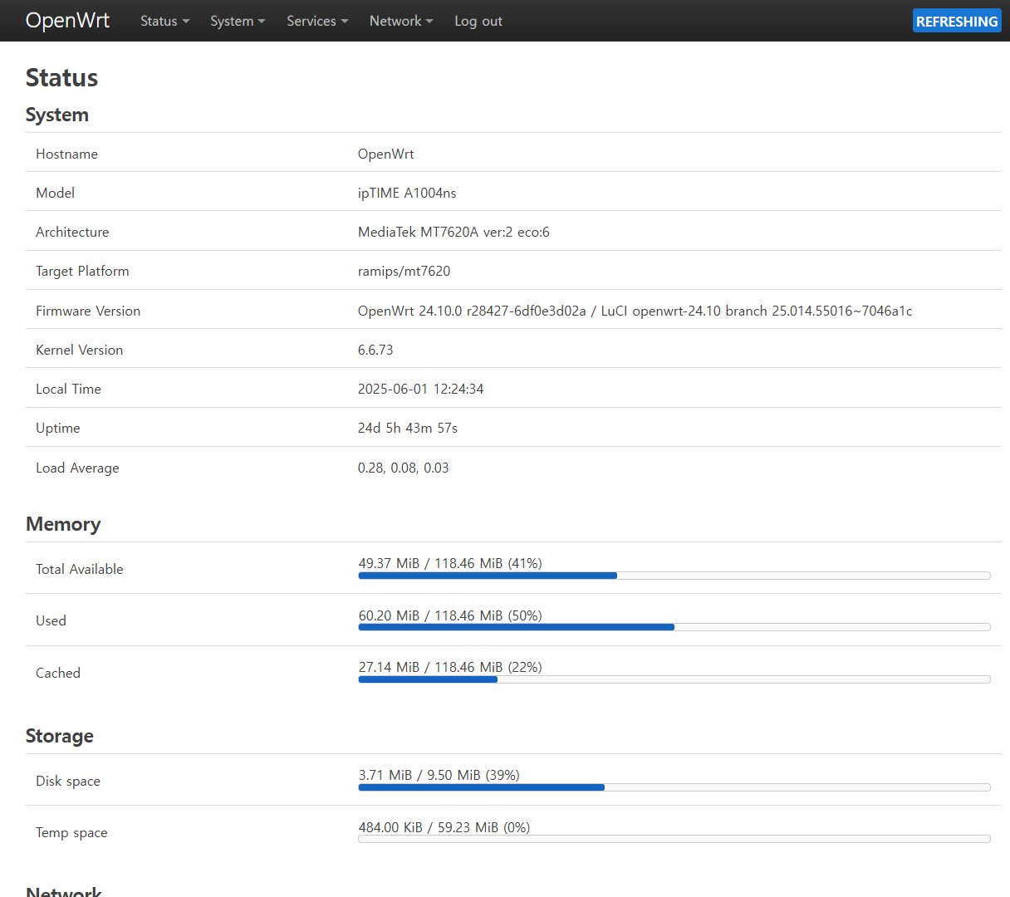Open the Services dropdown menu
This screenshot has height=897, width=1010.
tap(317, 21)
